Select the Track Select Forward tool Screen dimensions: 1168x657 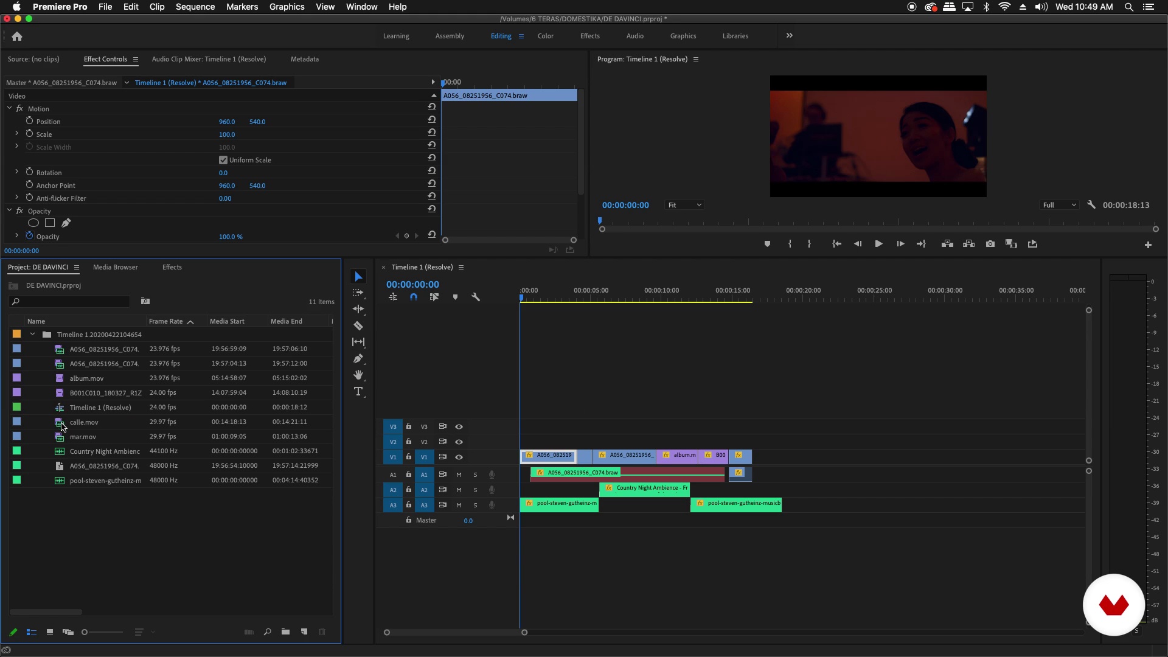point(358,293)
